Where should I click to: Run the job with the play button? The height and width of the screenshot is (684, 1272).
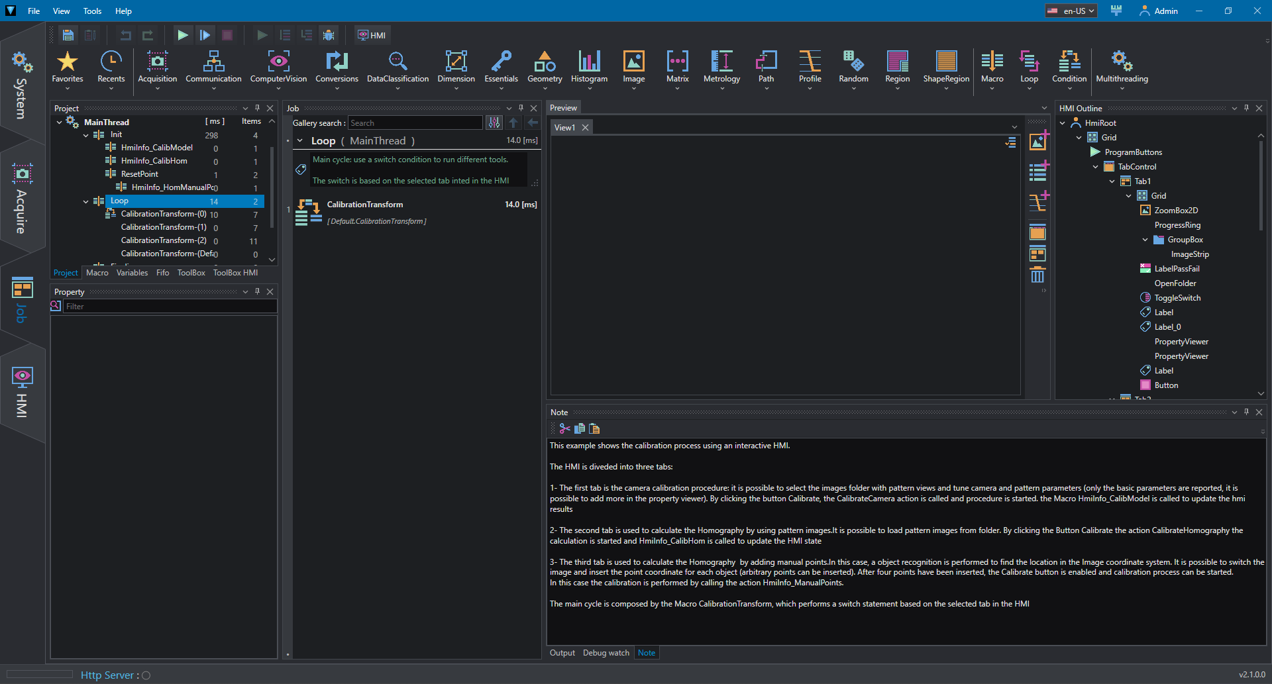182,35
